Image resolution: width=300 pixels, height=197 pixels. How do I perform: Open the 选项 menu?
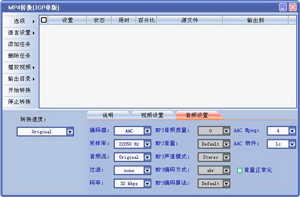[19, 21]
